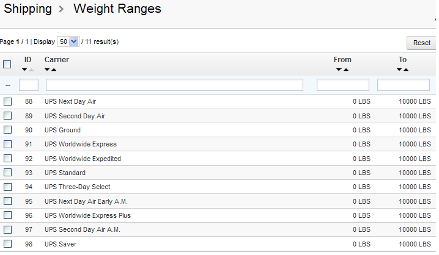
Task: Sort To column descending arrow
Action: (x=399, y=70)
